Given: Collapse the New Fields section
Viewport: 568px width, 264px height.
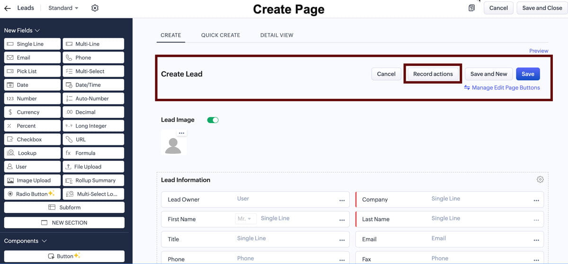Looking at the screenshot, I should point(37,30).
